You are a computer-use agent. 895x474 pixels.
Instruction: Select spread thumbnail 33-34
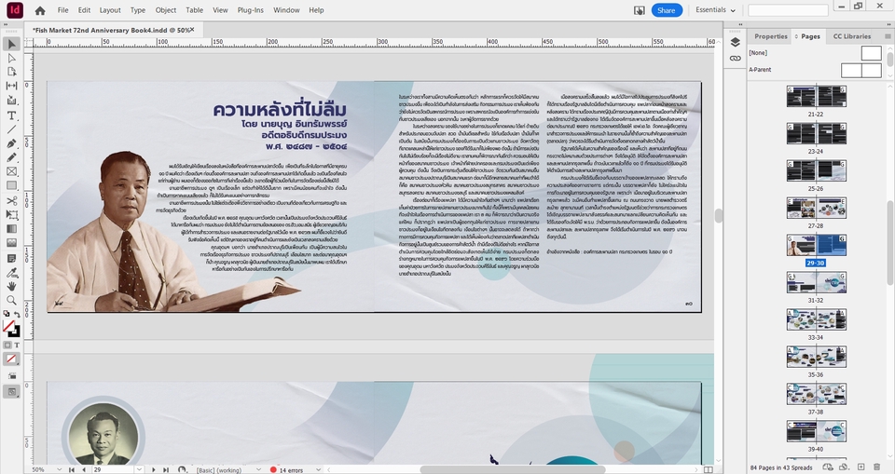817,320
